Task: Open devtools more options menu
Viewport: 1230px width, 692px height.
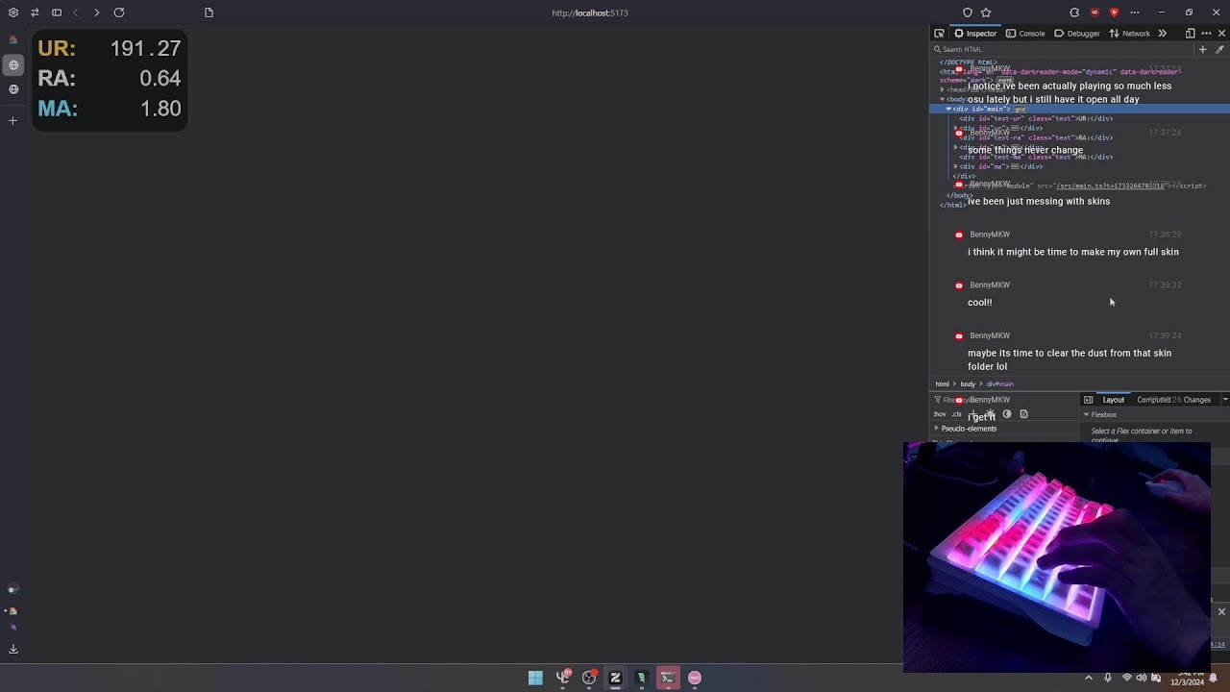Action: click(1206, 34)
